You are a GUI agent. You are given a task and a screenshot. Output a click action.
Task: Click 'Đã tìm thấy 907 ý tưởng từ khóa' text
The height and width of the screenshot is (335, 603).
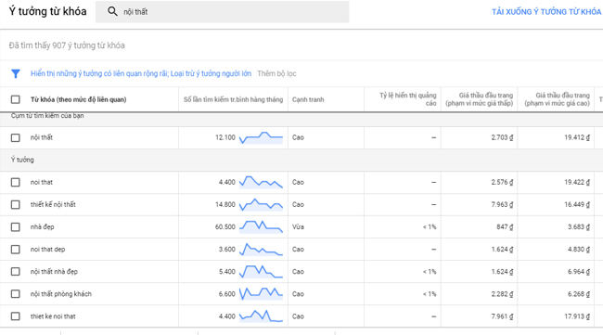tap(67, 45)
